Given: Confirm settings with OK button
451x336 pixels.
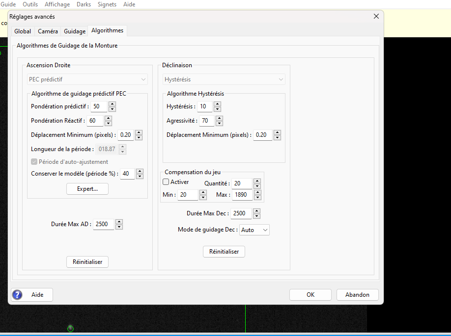Looking at the screenshot, I should tap(310, 295).
